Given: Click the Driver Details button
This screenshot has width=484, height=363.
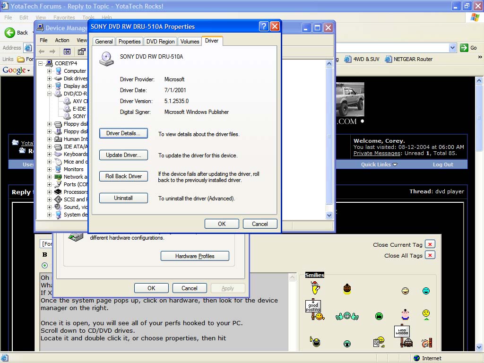Looking at the screenshot, I should tap(123, 133).
